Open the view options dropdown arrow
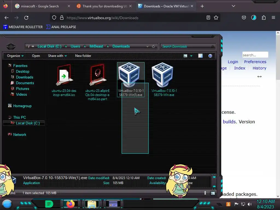280x210 pixels. (x=191, y=56)
